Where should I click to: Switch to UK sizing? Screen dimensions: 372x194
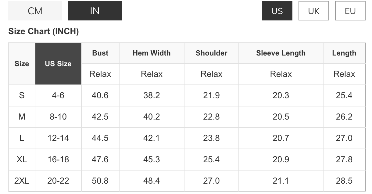313,11
